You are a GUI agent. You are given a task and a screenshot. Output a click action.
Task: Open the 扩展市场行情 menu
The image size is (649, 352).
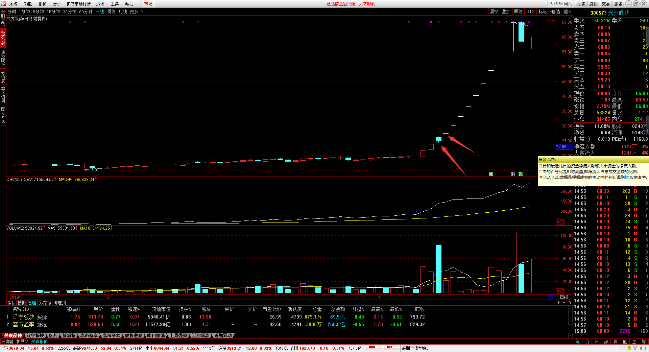click(x=78, y=4)
